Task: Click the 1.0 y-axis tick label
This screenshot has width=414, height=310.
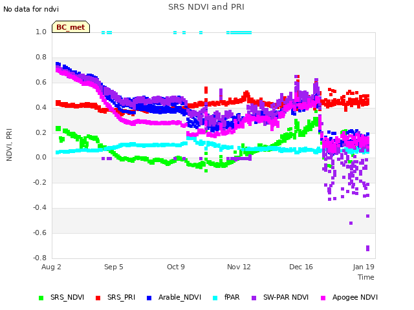Action: pyautogui.click(x=41, y=32)
